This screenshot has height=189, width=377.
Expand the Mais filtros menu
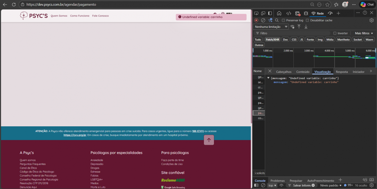click(x=364, y=33)
